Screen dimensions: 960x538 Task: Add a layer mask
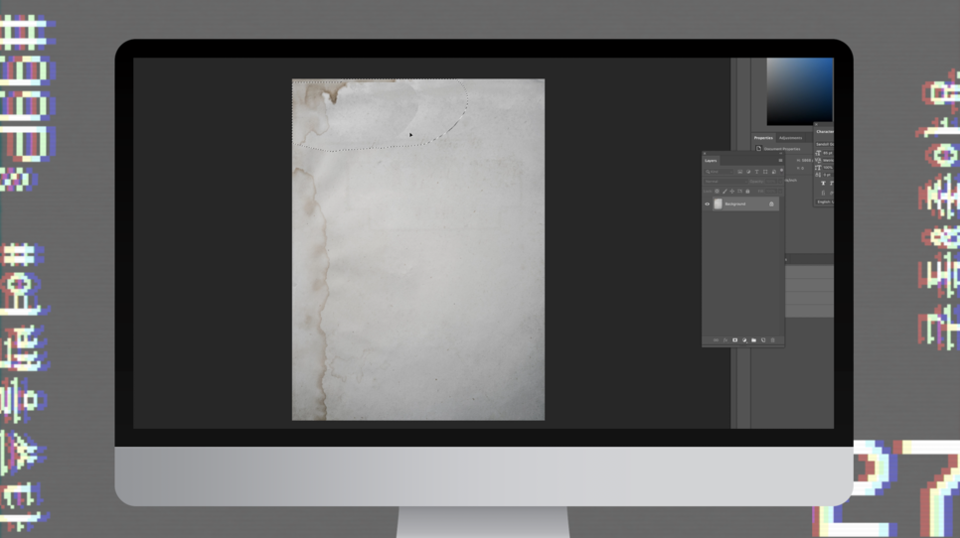[x=734, y=339]
